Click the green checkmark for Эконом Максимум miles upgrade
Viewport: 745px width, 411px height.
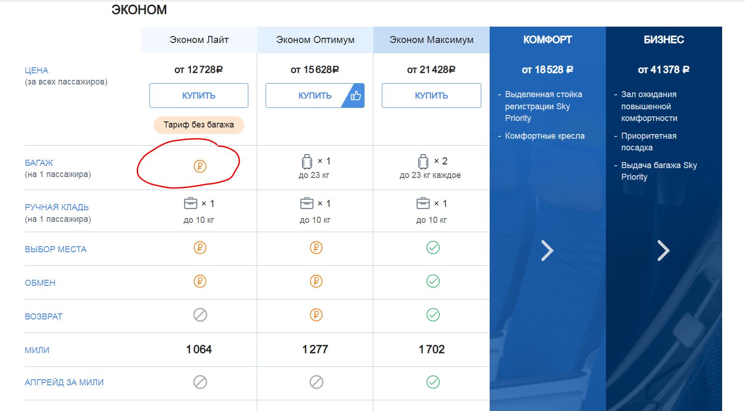[x=433, y=382]
